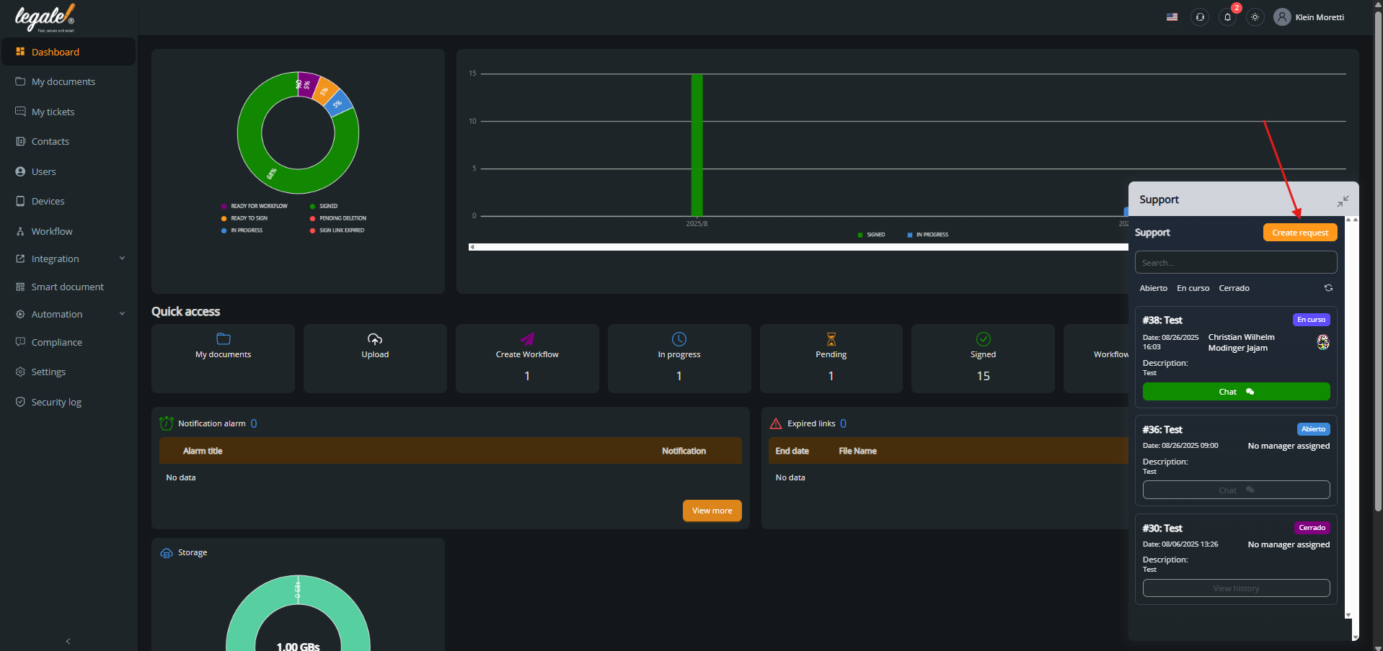This screenshot has height=651, width=1383.
Task: Open the language flag selector
Action: [1172, 17]
